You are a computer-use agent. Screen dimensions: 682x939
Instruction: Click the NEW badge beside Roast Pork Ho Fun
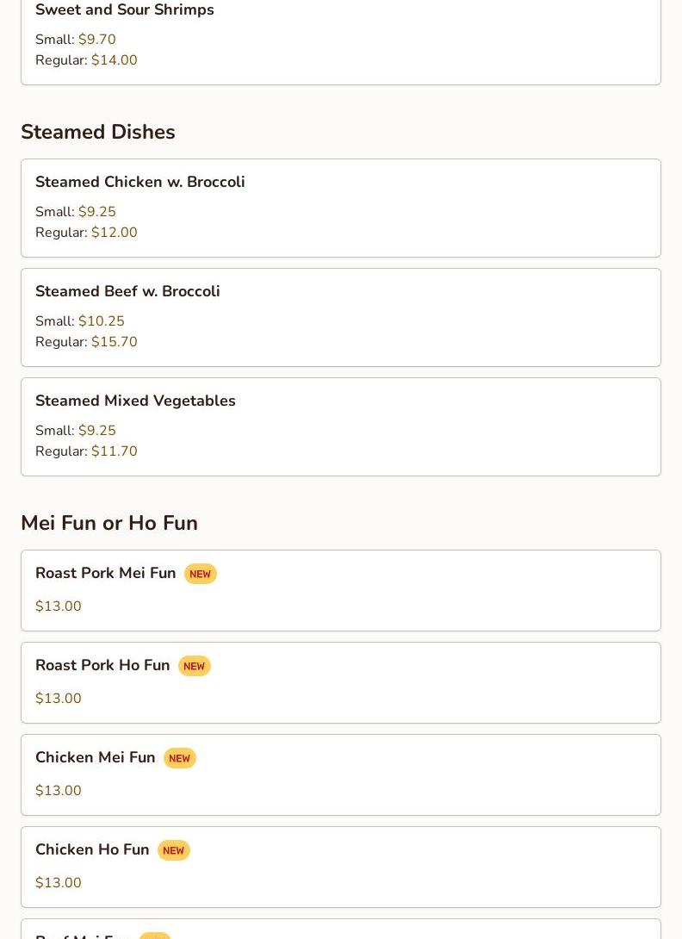click(x=194, y=666)
